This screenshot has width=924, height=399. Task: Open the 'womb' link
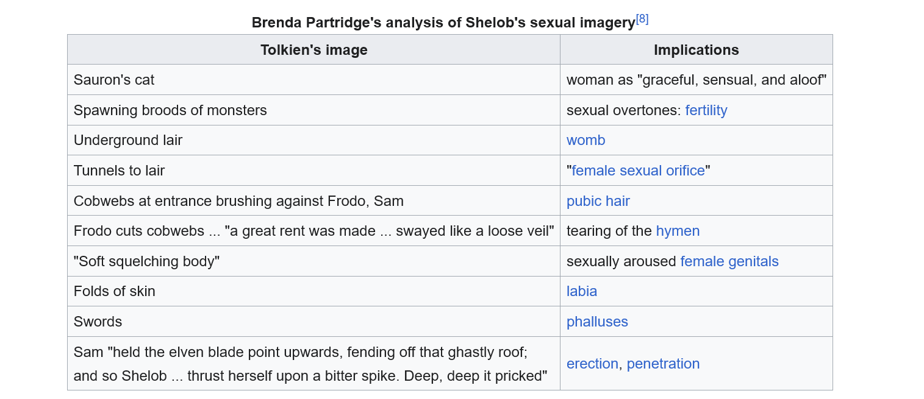pos(586,140)
